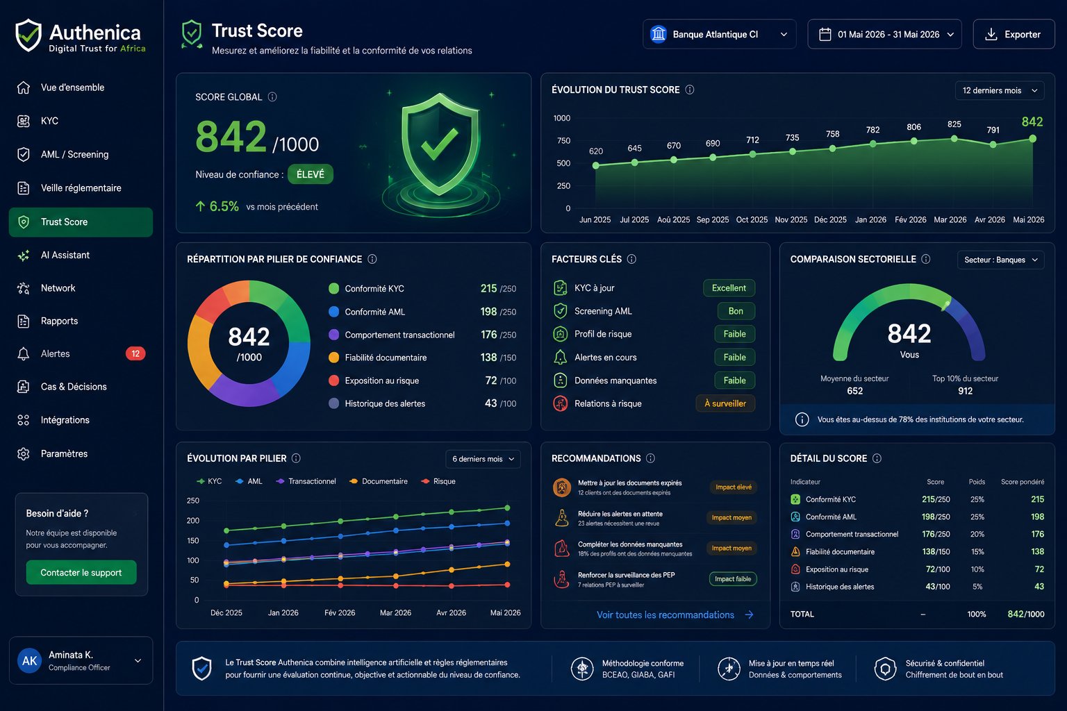
Task: Click the Exporter button
Action: pyautogui.click(x=1014, y=34)
